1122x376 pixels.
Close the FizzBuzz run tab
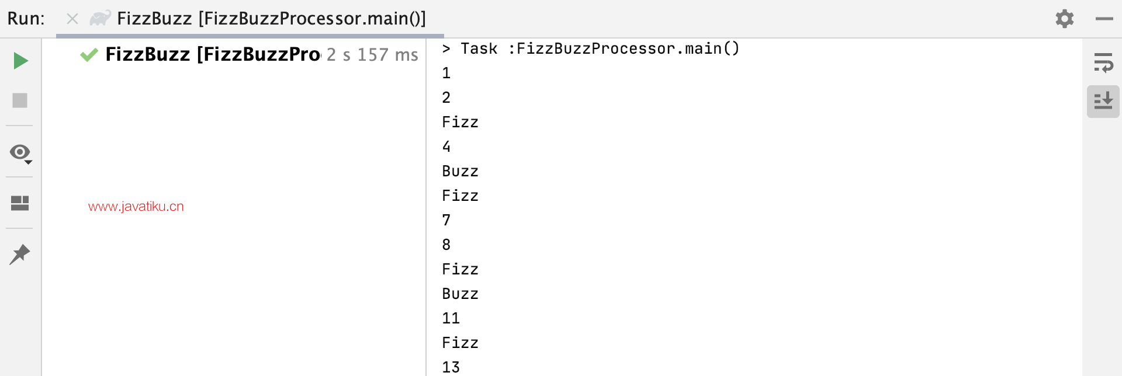pyautogui.click(x=72, y=19)
